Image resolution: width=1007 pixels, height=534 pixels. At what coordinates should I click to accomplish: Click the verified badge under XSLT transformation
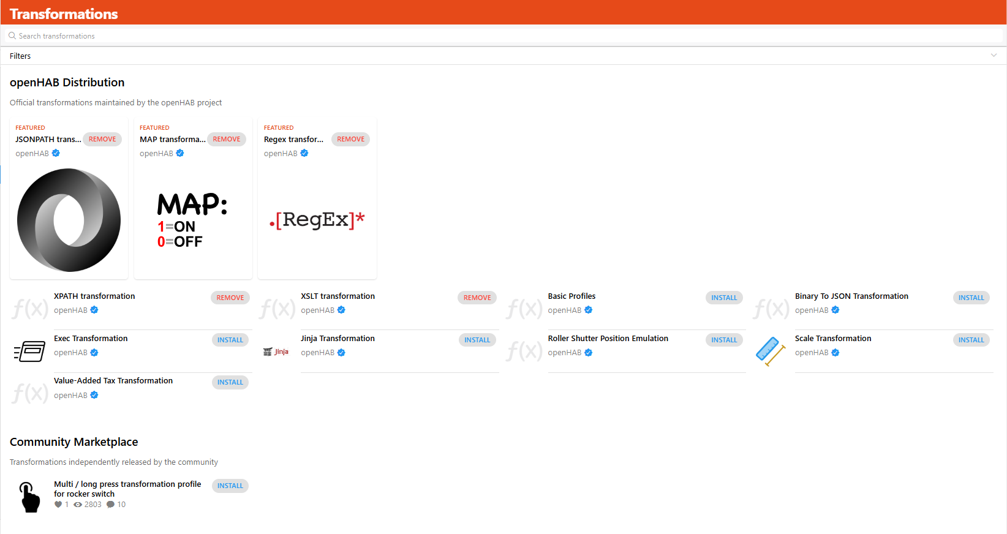[341, 310]
